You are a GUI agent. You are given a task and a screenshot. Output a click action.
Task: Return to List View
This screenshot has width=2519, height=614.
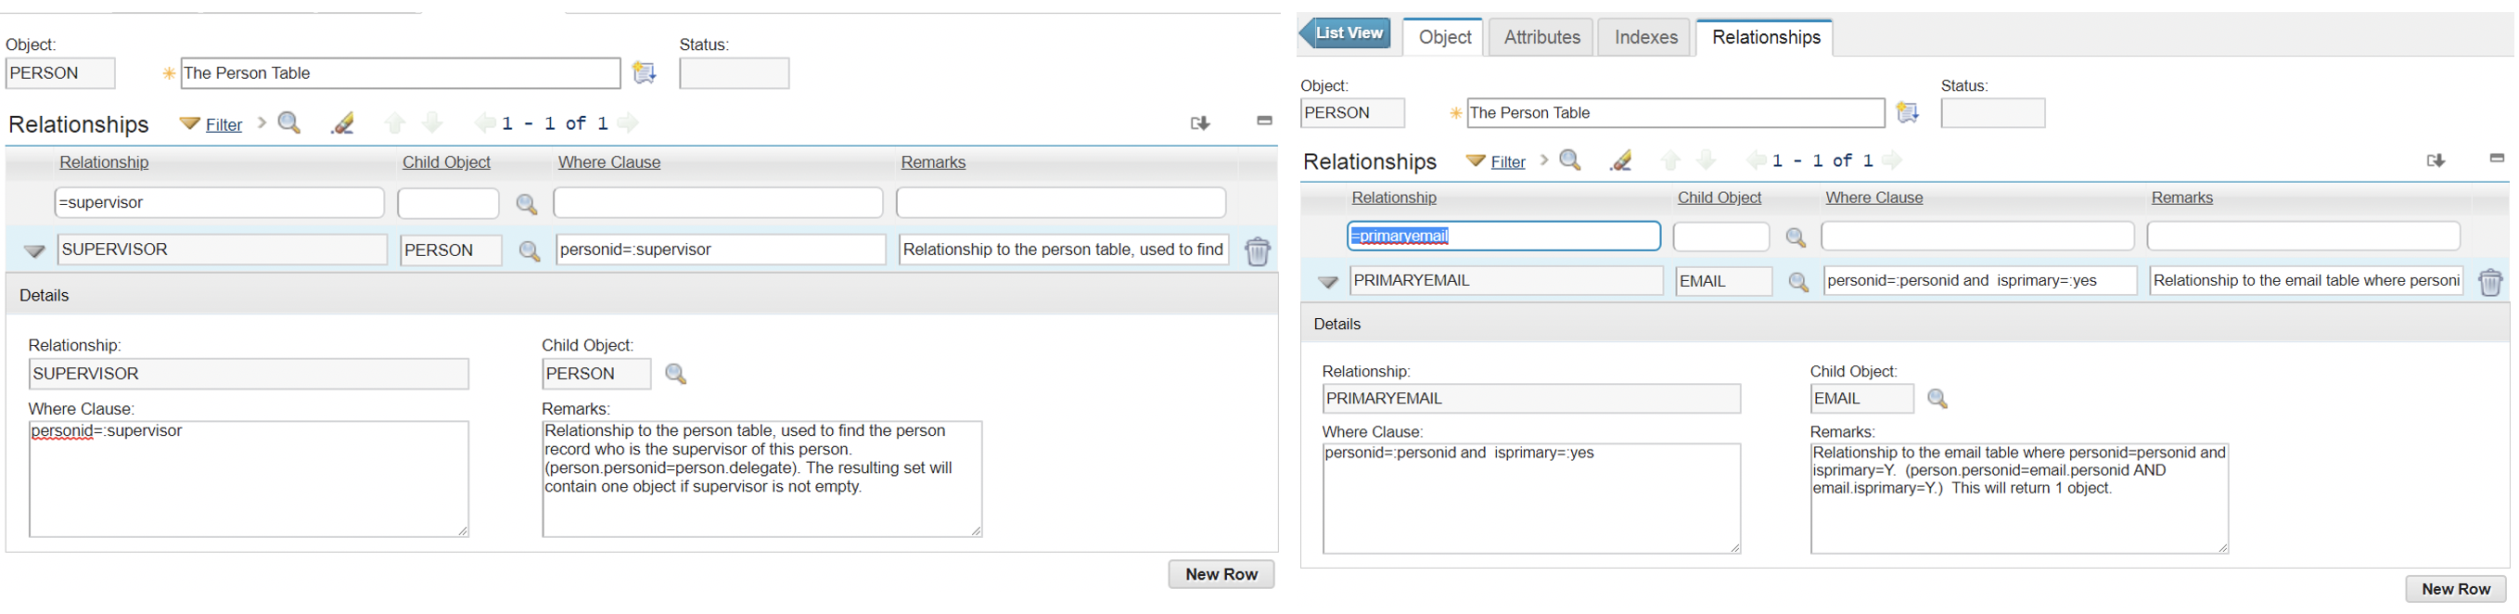point(1347,33)
